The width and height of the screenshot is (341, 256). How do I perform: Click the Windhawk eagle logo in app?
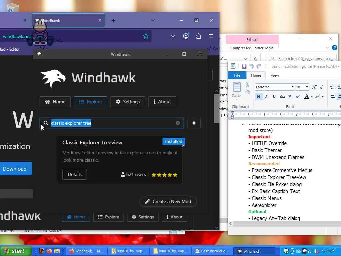pyautogui.click(x=53, y=79)
